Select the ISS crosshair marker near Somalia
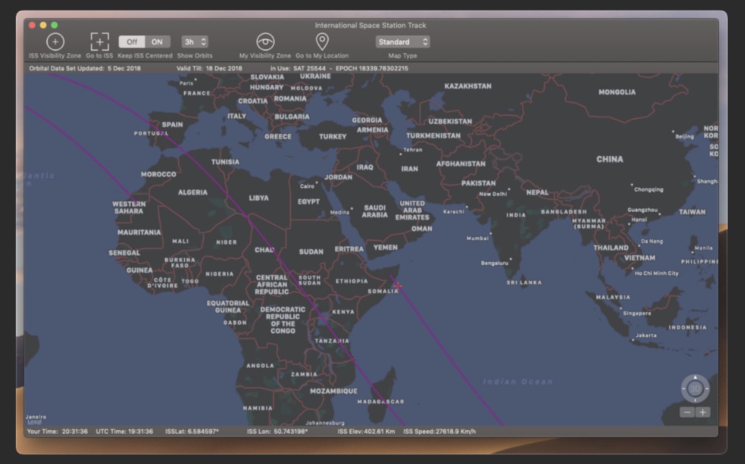This screenshot has height=464, width=745. click(398, 286)
